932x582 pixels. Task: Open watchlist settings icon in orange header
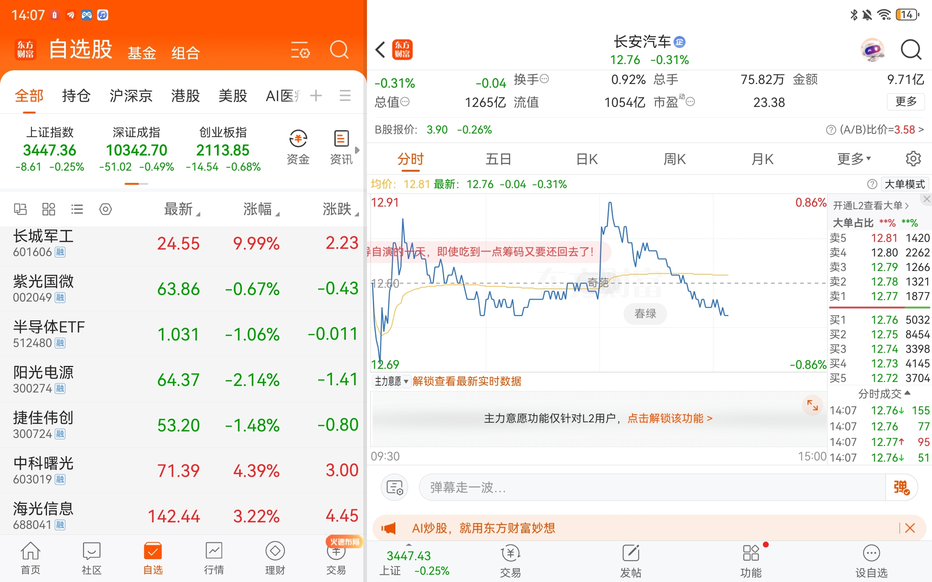point(300,50)
